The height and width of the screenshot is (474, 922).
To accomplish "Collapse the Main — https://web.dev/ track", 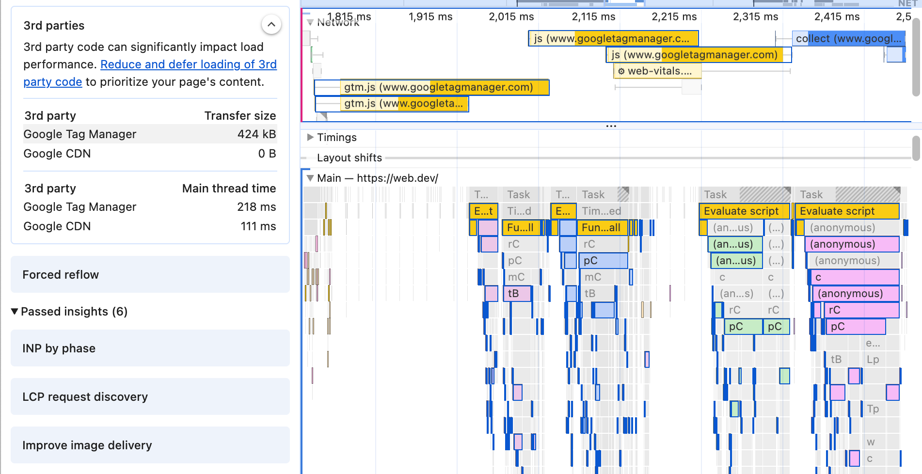I will tap(310, 178).
